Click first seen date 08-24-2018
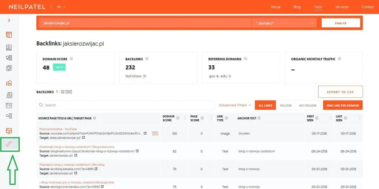This screenshot has height=189, width=379. click(x=319, y=151)
